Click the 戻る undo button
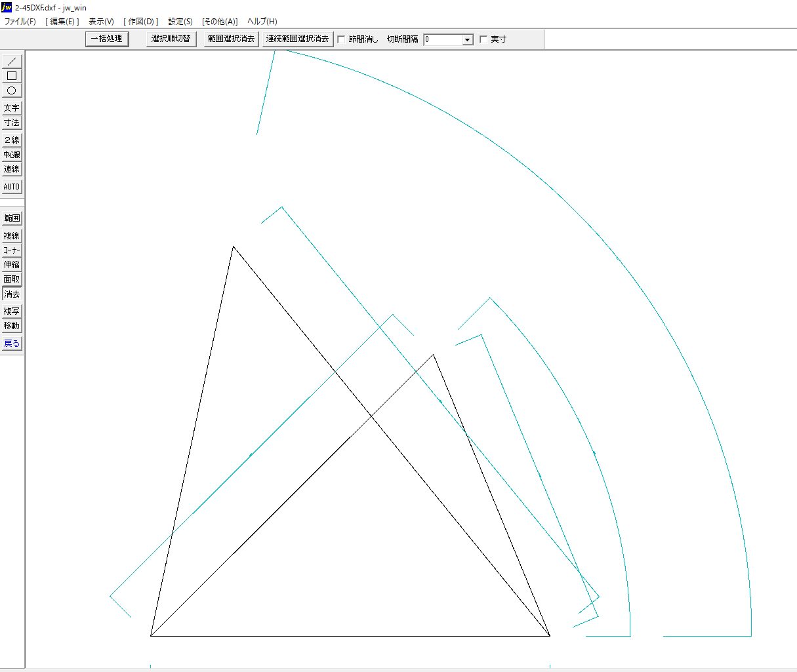This screenshot has width=797, height=672. [12, 343]
